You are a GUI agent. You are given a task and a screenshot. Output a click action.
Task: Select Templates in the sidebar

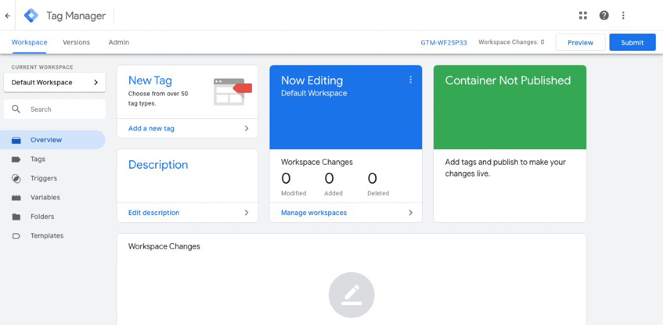[x=46, y=235]
